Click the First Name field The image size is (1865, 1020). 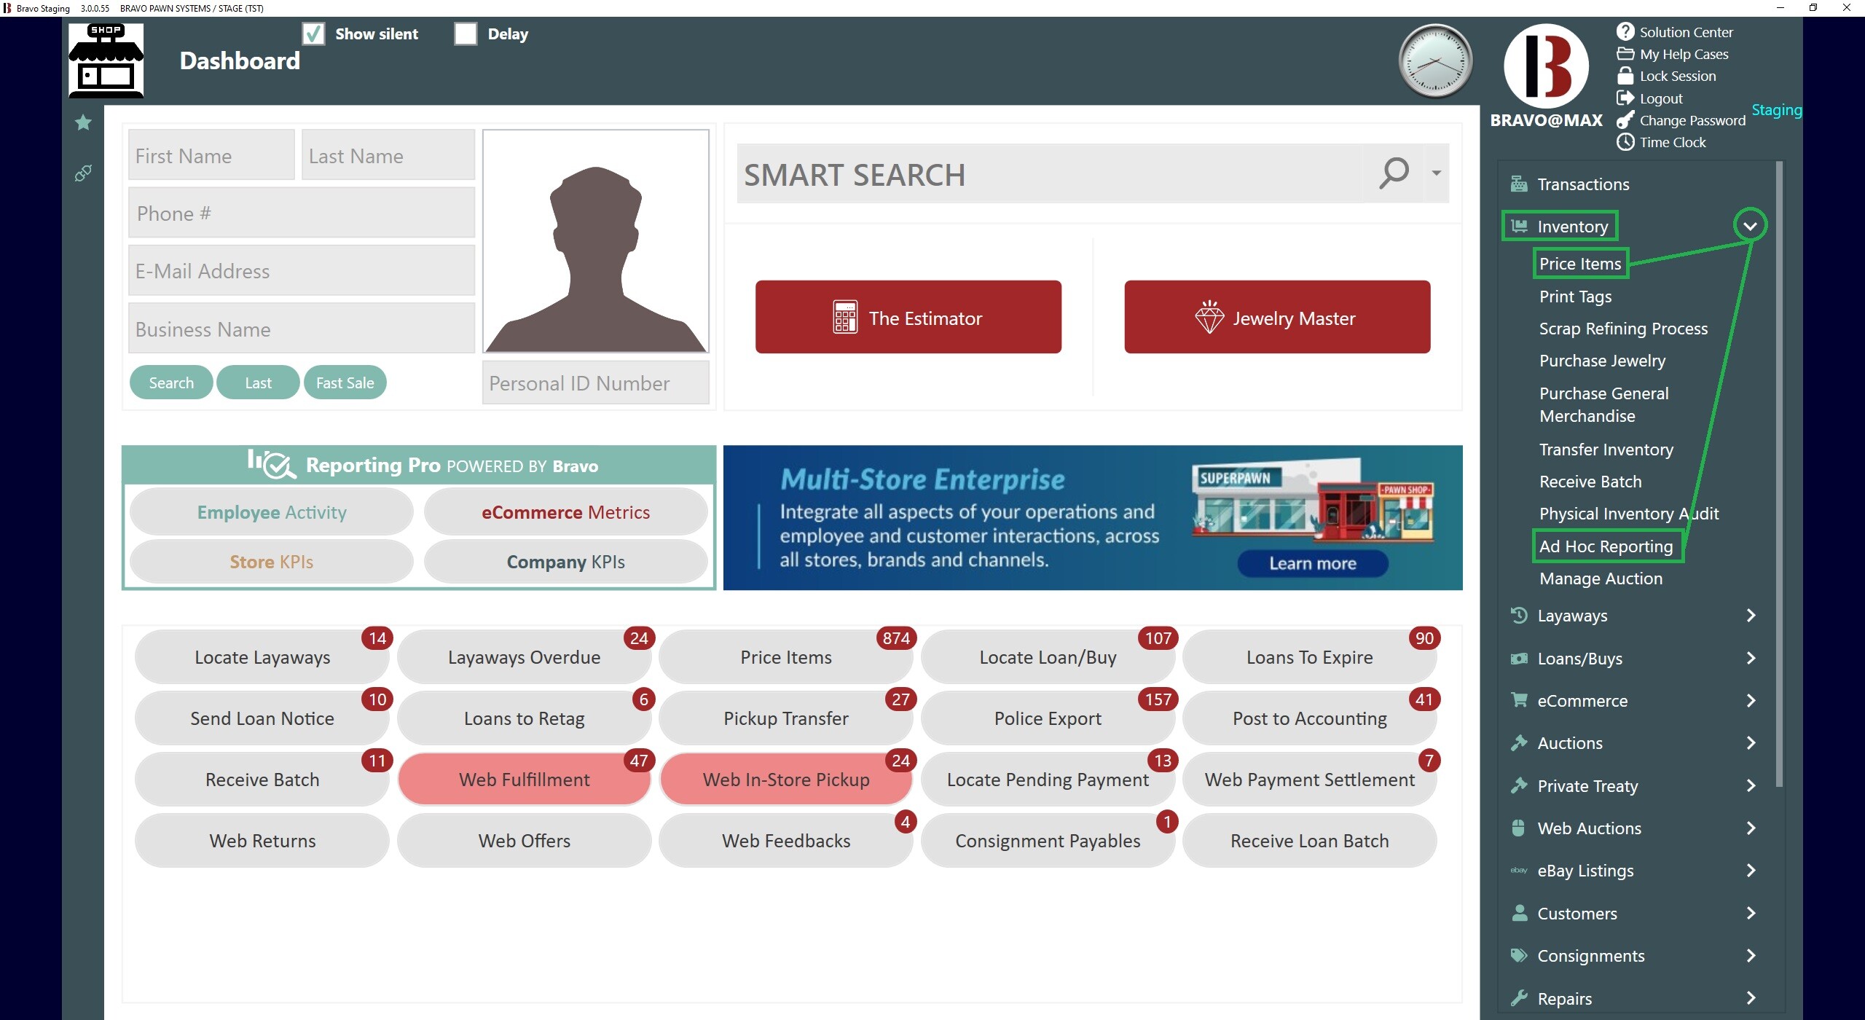click(x=211, y=155)
